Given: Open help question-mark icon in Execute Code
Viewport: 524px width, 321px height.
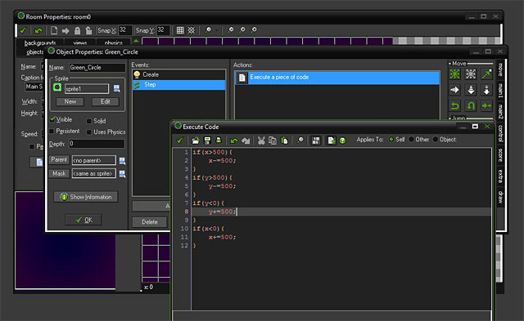Looking at the screenshot, I should (342, 140).
